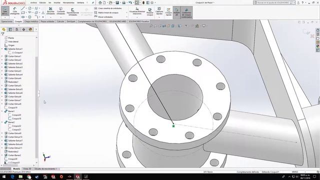The width and height of the screenshot is (320, 180).
Task: Click the Save icon in top toolbar
Action: (x=117, y=2)
